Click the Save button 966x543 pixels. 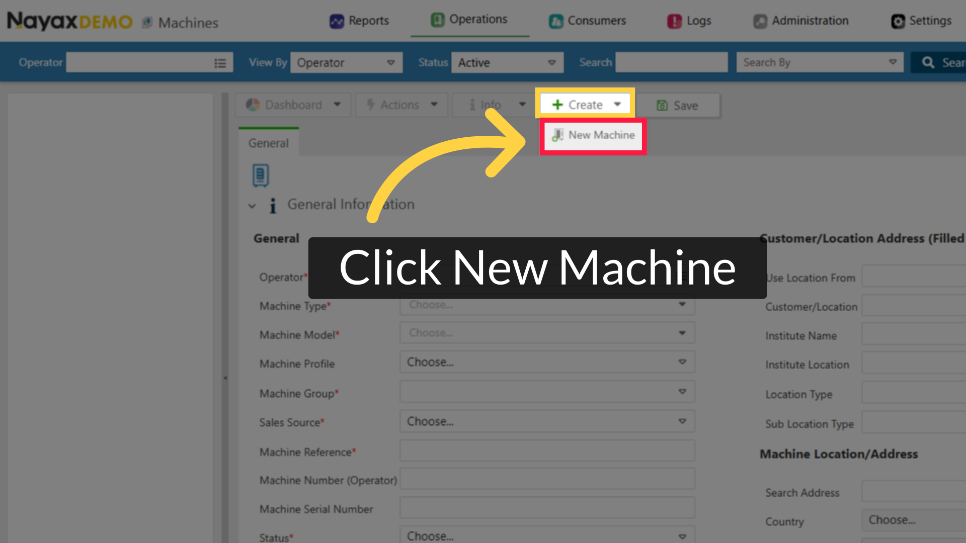click(x=677, y=106)
